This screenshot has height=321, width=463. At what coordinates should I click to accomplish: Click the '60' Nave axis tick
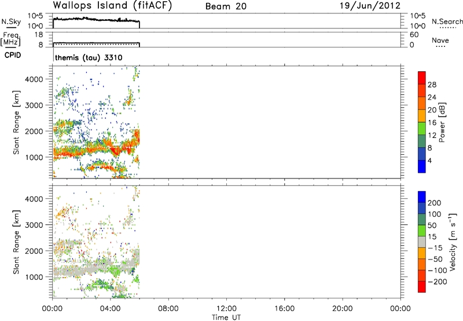pos(414,35)
